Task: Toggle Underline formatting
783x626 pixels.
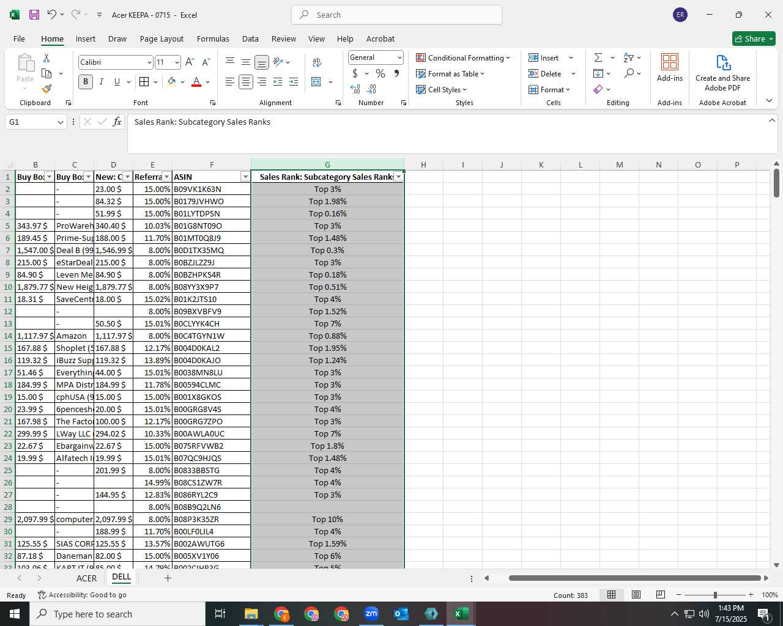Action: coord(117,82)
